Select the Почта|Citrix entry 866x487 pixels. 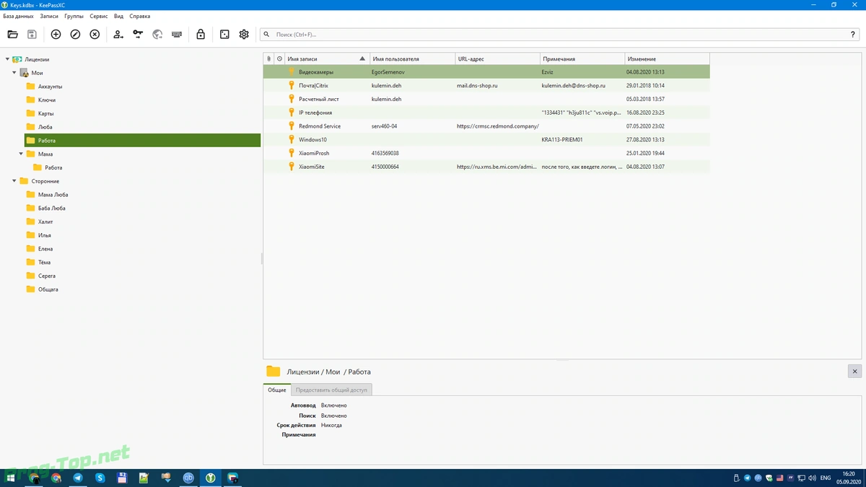[x=486, y=85]
